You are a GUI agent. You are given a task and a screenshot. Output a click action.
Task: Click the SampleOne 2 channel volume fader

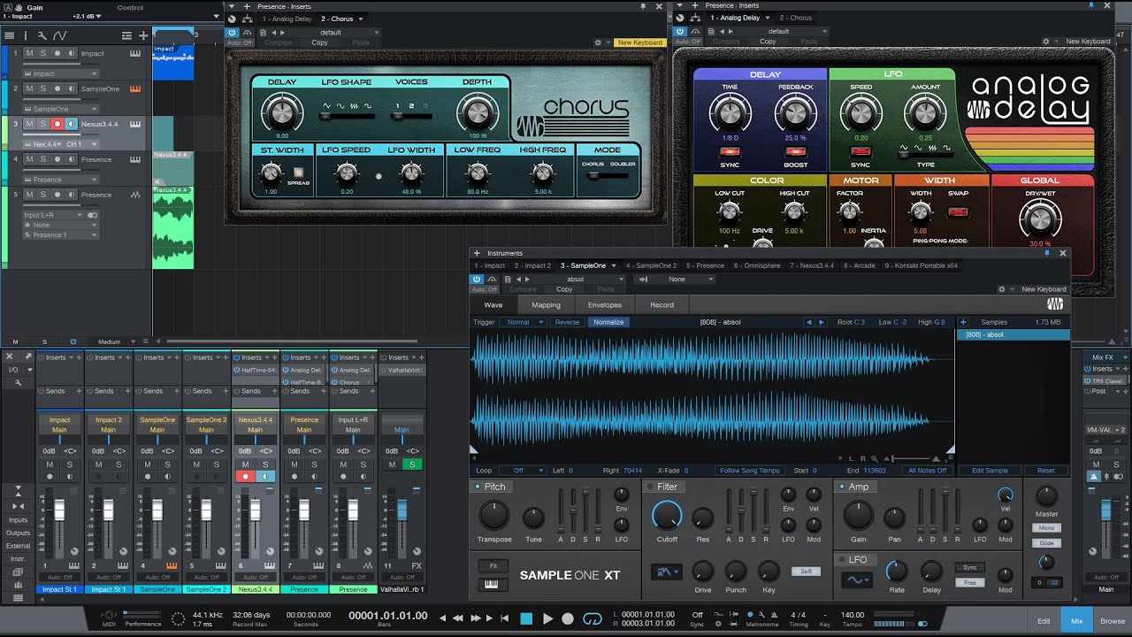206,511
